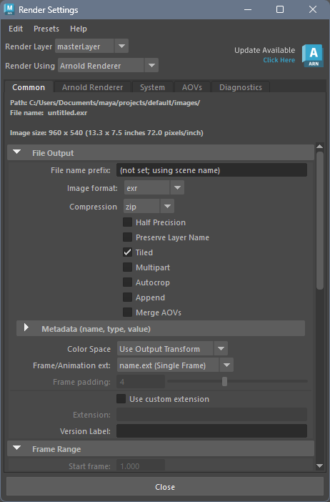Expand the Metadata (name, type, value) section

coord(26,328)
